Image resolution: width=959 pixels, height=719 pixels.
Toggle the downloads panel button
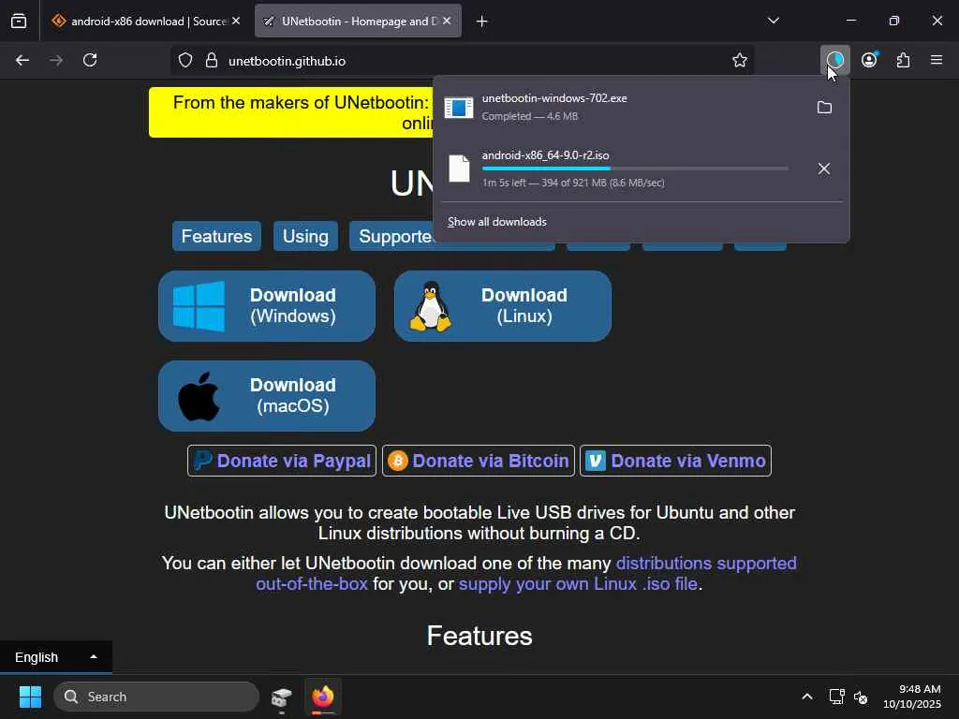point(834,60)
